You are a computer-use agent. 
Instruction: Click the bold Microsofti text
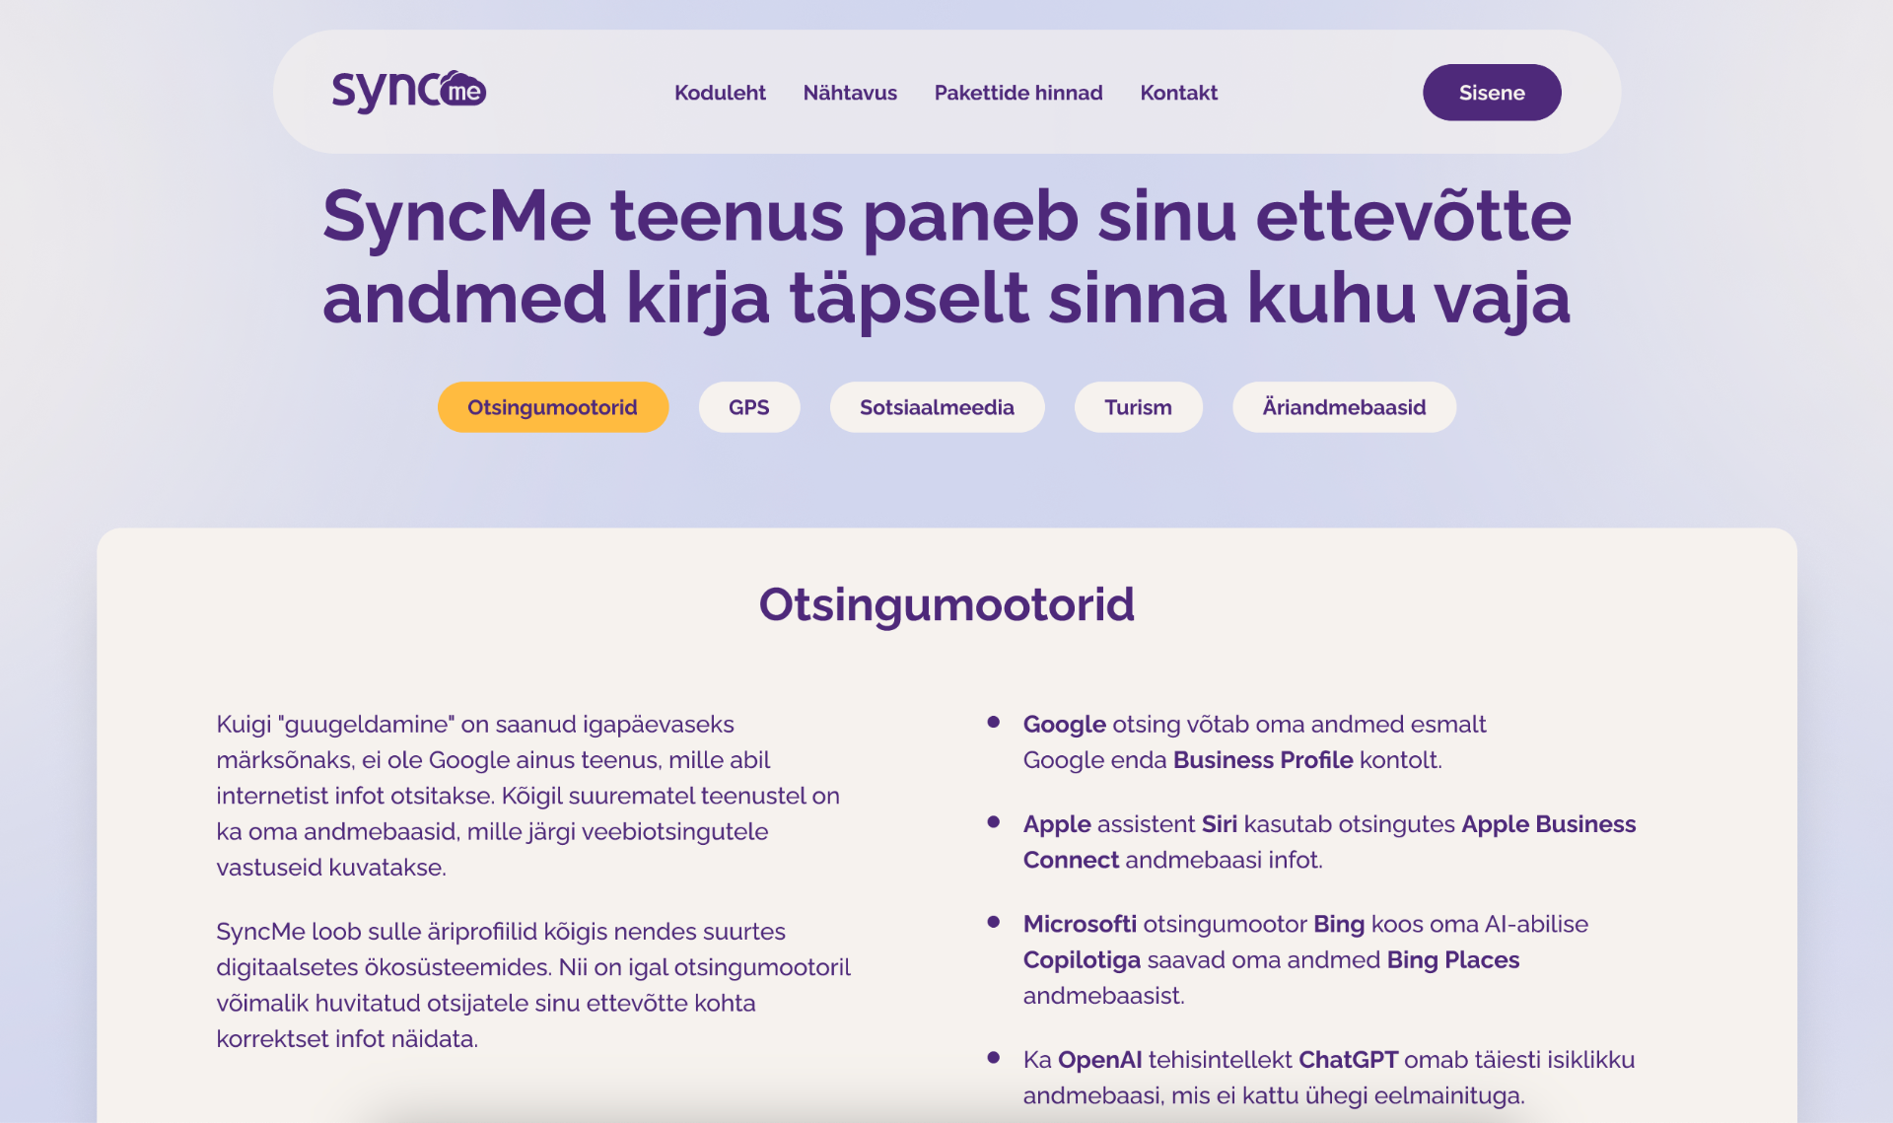point(1080,924)
